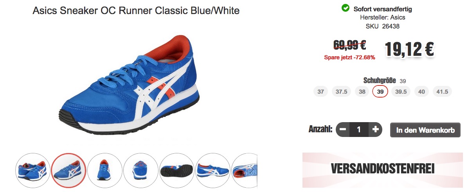View the front view shoe thumbnail
The image size is (468, 192).
[105, 171]
